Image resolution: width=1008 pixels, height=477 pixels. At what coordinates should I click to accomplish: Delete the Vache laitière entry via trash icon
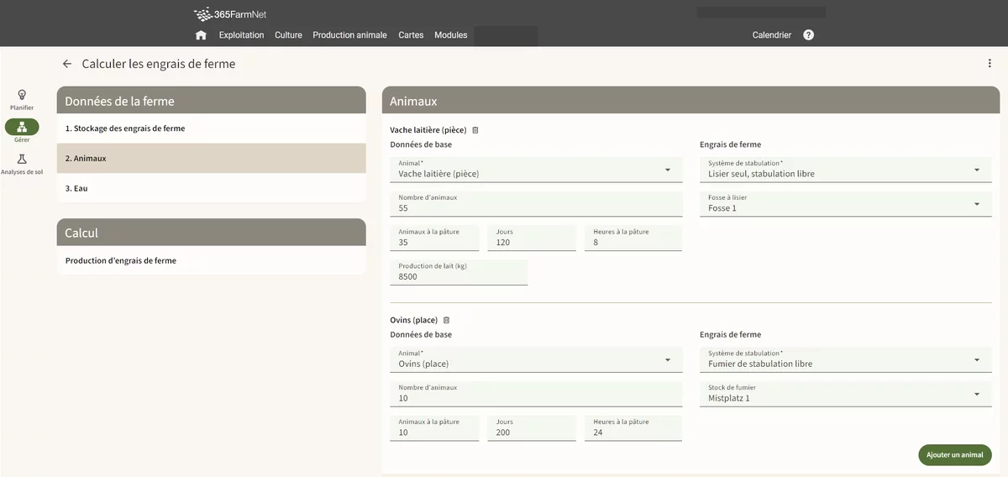pyautogui.click(x=475, y=130)
